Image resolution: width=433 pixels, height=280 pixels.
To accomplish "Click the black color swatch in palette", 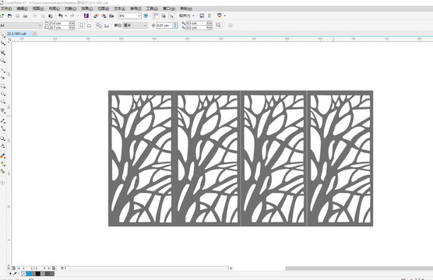I will pos(38,274).
